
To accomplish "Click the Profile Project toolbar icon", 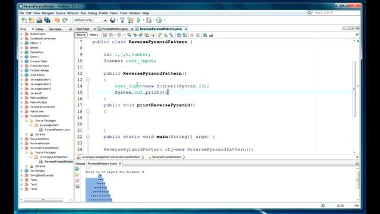I will point(159,20).
